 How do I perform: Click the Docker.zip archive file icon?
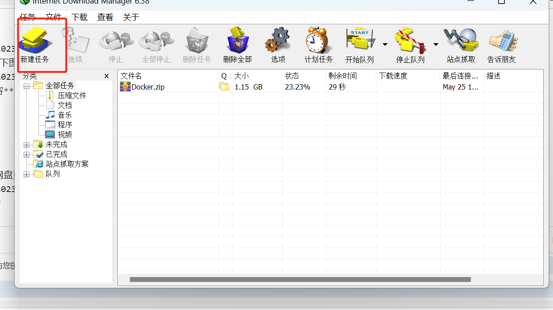point(125,87)
